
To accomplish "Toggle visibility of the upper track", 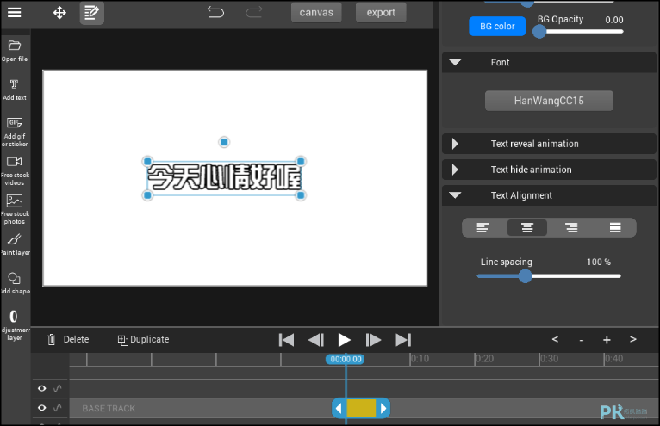I will click(41, 388).
